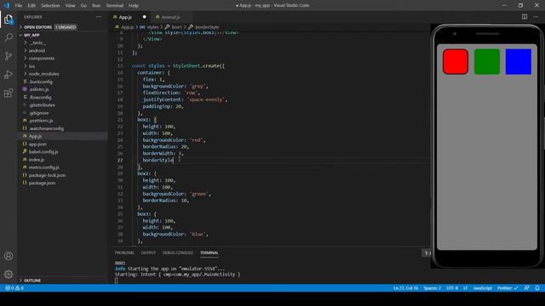Click the split editor right icon
This screenshot has width=545, height=306.
click(x=525, y=17)
